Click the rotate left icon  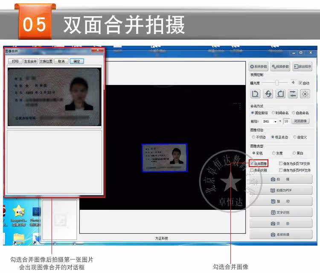pos(255,94)
